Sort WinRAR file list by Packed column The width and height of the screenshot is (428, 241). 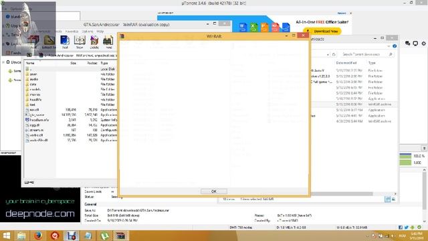coord(92,63)
